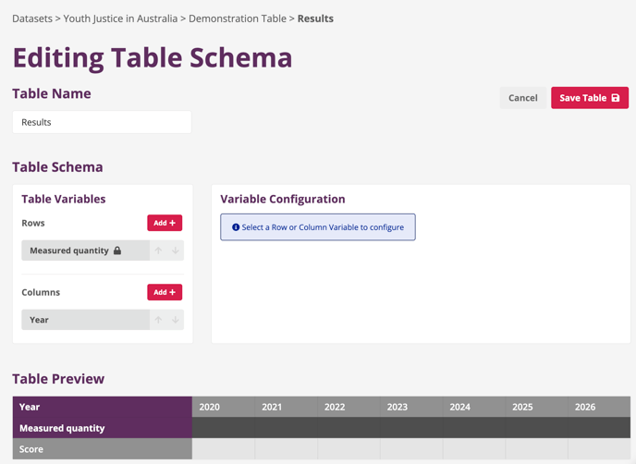
Task: Move Measured quantity row down arrow
Action: [x=176, y=250]
